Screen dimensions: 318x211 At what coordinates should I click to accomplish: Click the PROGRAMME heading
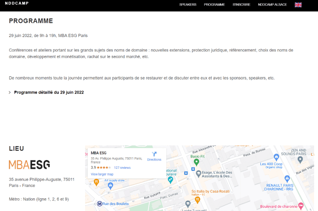pyautogui.click(x=31, y=21)
